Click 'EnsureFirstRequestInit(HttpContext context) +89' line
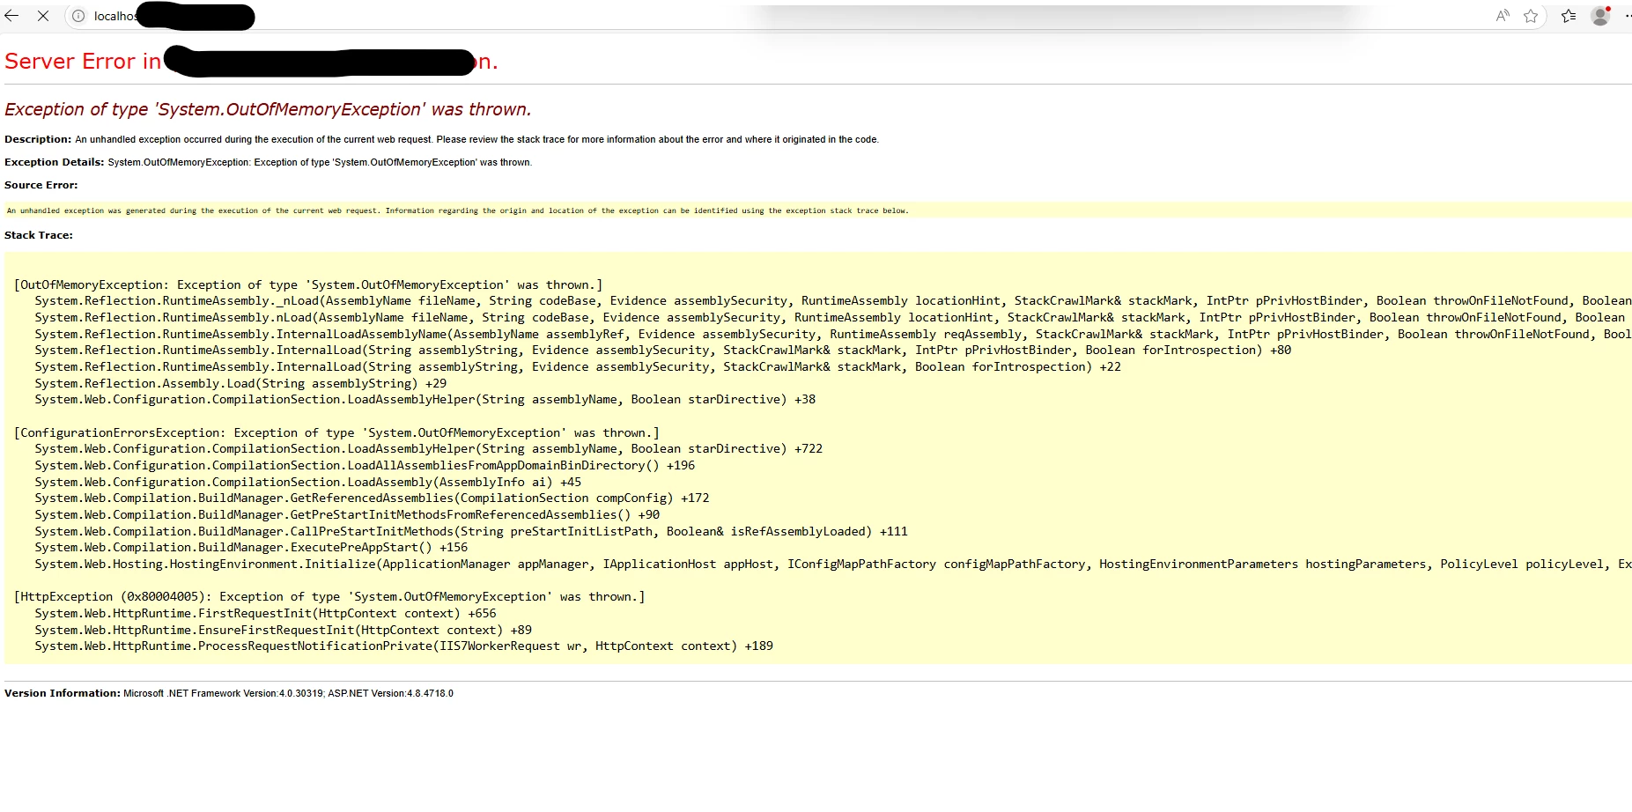 (283, 631)
